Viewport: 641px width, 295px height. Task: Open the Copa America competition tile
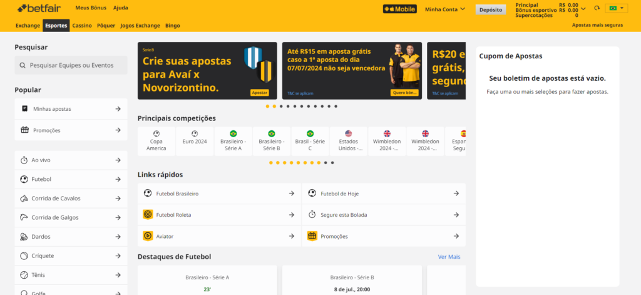156,141
